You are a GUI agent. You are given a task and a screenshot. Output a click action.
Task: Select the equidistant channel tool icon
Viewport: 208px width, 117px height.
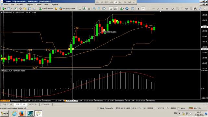(x=177, y=9)
